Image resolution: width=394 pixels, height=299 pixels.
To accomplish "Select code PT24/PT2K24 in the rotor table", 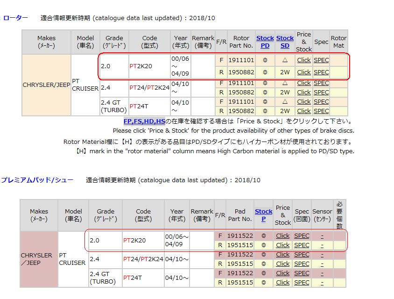I will point(149,87).
